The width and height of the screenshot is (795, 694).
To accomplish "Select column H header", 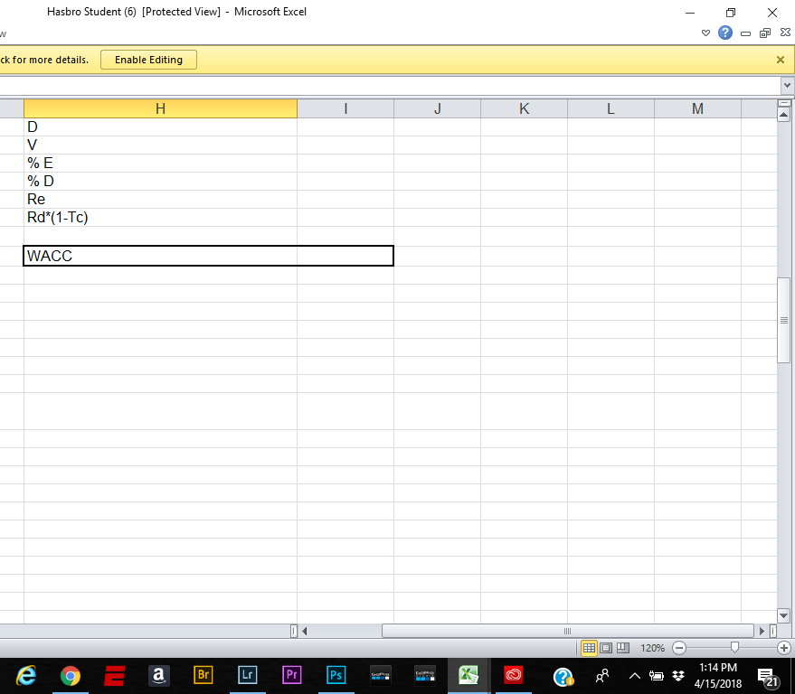I will [x=160, y=108].
